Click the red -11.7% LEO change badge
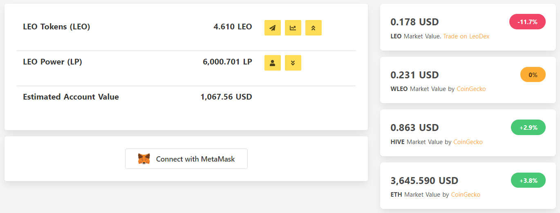560x213 pixels. click(x=527, y=22)
